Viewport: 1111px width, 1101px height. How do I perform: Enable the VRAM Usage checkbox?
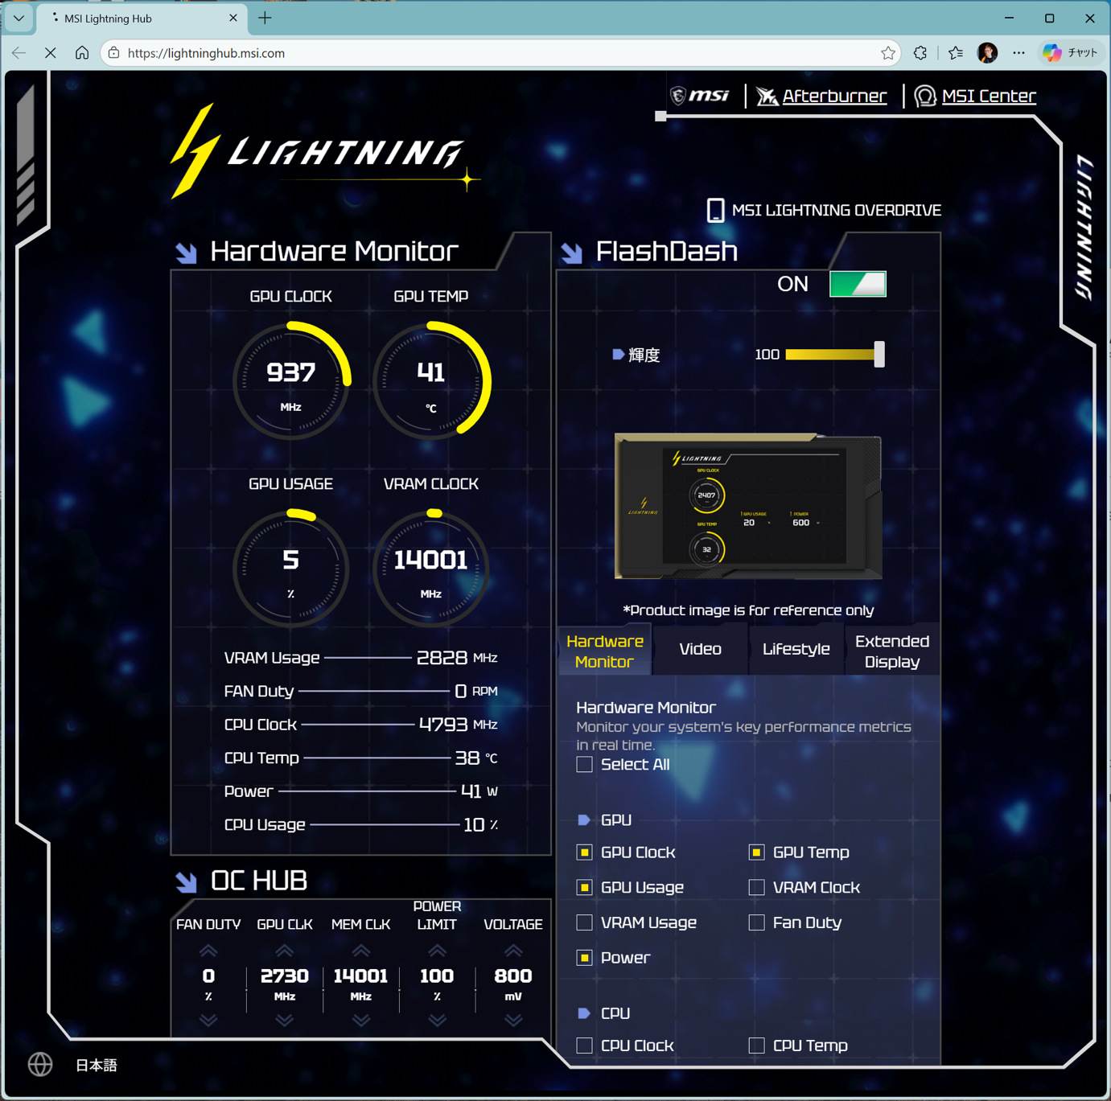tap(584, 922)
